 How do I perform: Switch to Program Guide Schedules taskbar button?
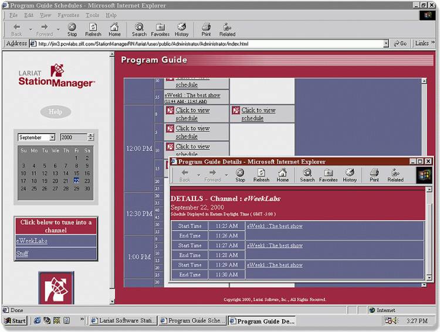click(x=192, y=320)
